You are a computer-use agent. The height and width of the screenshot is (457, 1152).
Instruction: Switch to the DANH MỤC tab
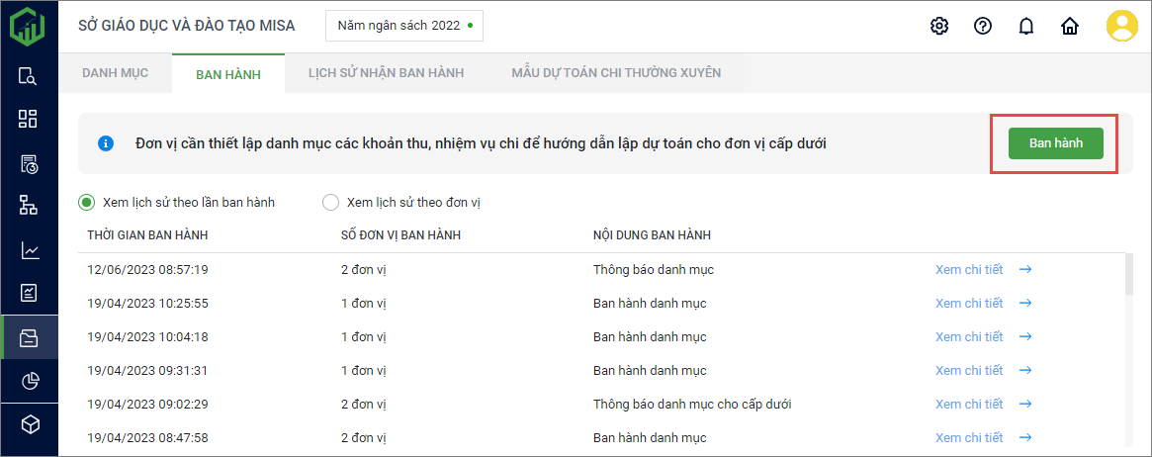[115, 73]
